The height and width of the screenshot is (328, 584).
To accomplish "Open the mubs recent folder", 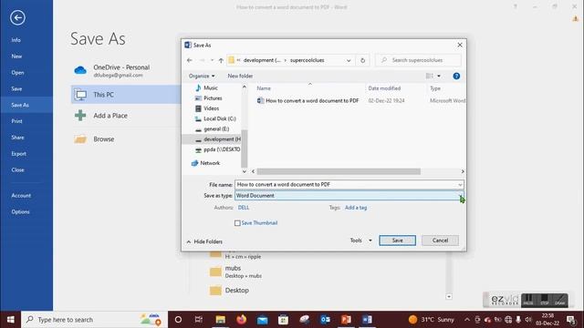I will 235,272.
